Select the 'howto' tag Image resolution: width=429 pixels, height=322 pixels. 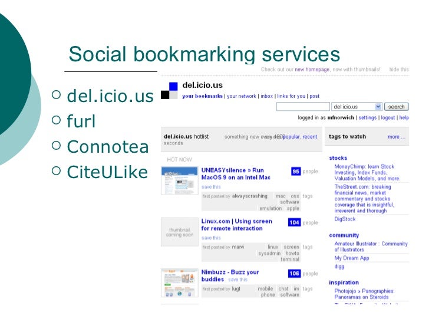292,253
